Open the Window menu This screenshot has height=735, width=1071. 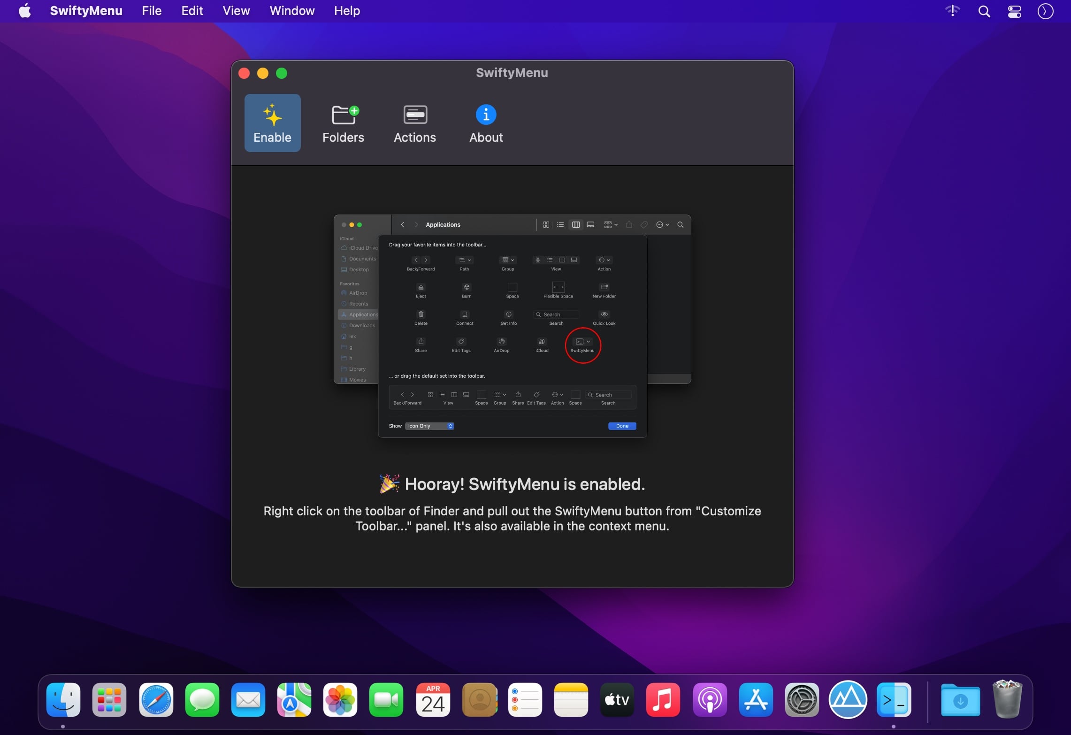click(x=292, y=11)
